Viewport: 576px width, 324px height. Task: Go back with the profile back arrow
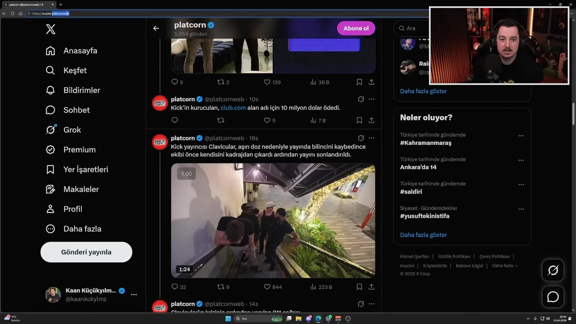tap(156, 28)
